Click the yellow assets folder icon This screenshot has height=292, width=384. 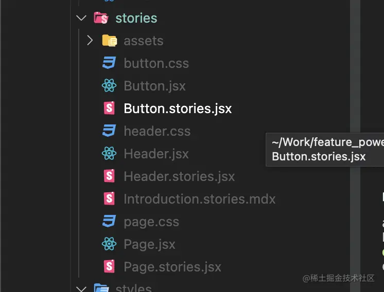109,41
